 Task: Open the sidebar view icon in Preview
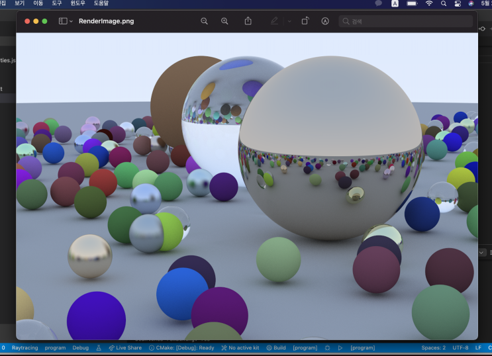click(x=63, y=21)
